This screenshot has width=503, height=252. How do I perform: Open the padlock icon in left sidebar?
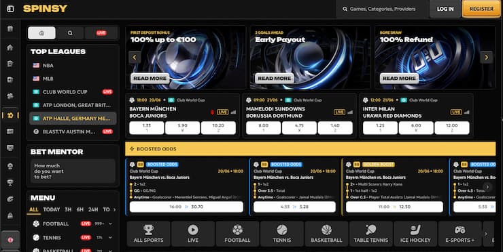coord(10,215)
